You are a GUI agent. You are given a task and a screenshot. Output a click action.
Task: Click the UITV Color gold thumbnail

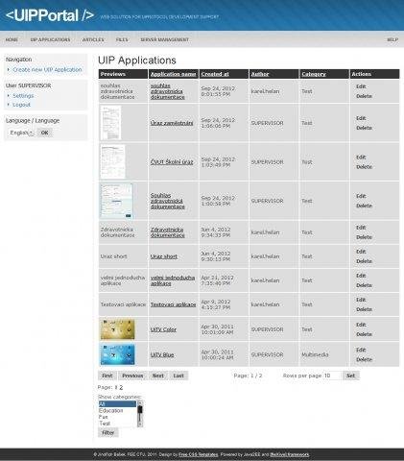coord(117,329)
